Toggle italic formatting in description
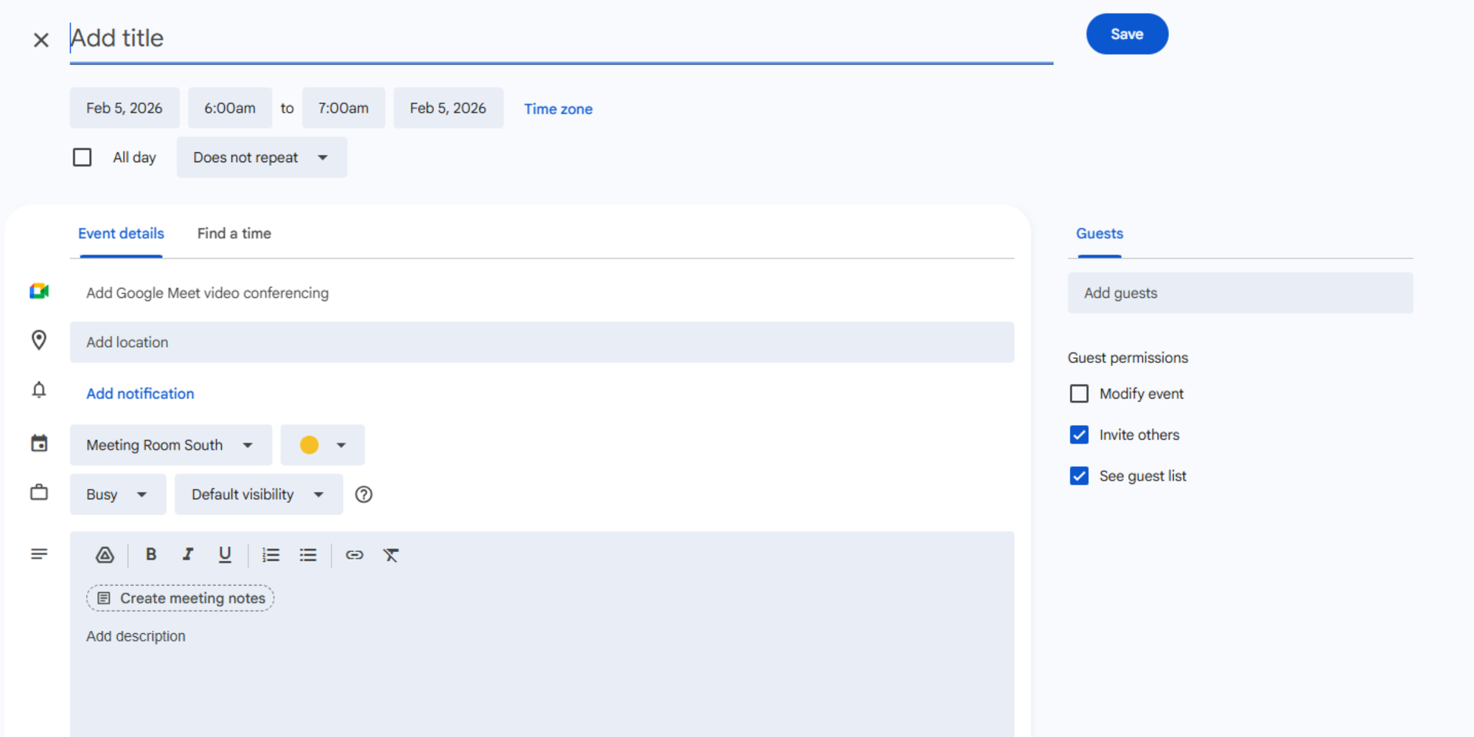This screenshot has height=737, width=1474. (188, 554)
